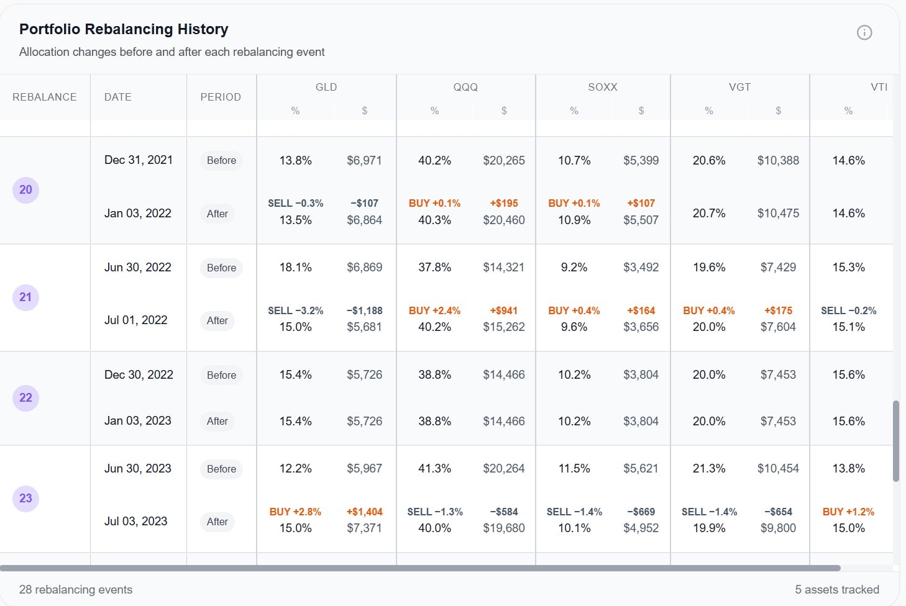The width and height of the screenshot is (906, 606).
Task: Open the info tooltip beside Portfolio Rebalancing History
Action: point(864,32)
